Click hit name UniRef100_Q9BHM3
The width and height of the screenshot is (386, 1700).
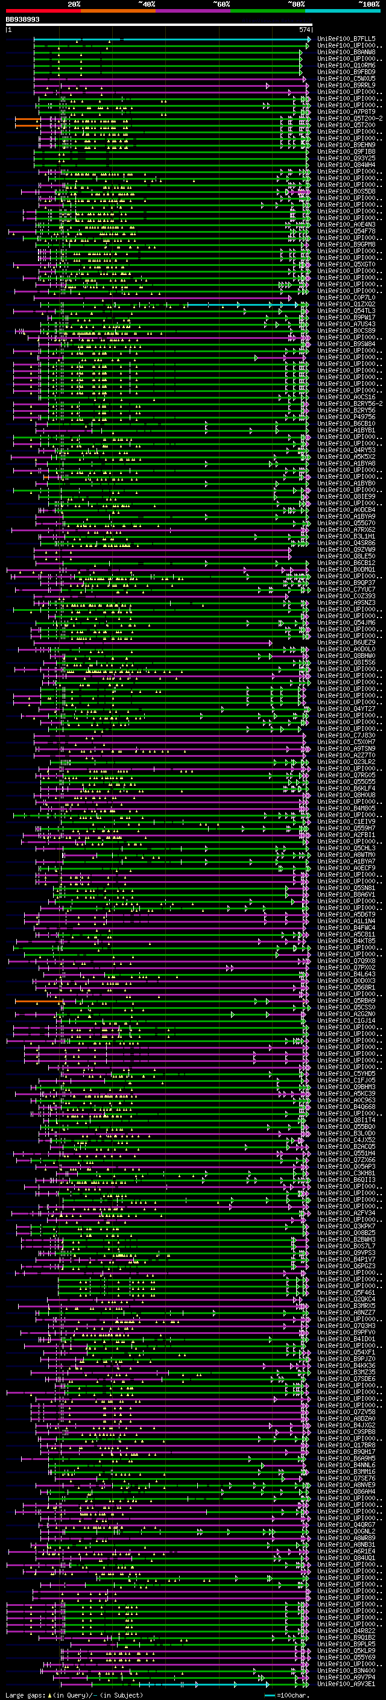pyautogui.click(x=346, y=1087)
